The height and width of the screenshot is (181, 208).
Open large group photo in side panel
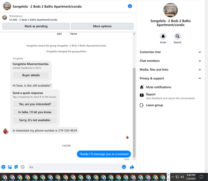(171, 10)
